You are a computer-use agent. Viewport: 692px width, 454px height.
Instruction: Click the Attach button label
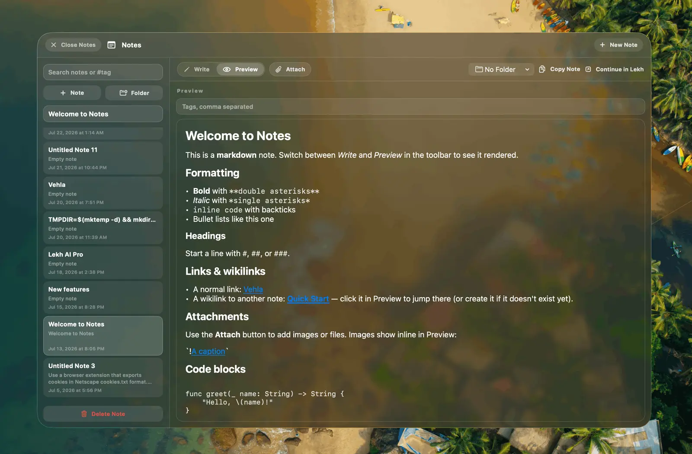coord(295,69)
